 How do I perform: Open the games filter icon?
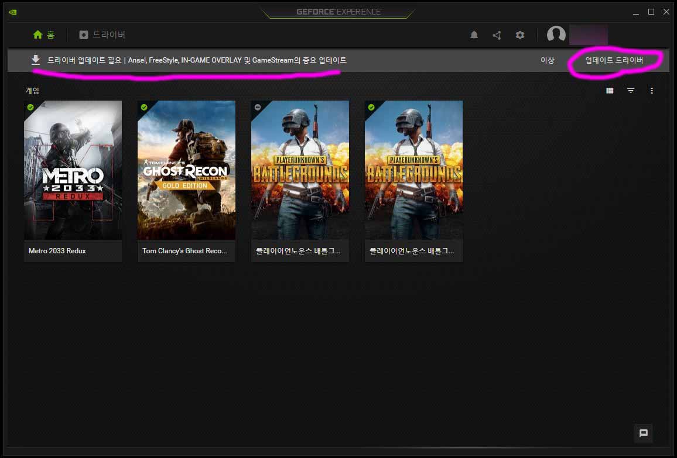(631, 91)
